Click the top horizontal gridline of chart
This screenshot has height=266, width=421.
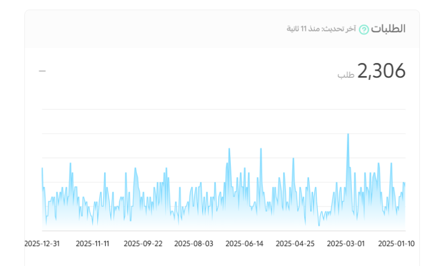217,109
